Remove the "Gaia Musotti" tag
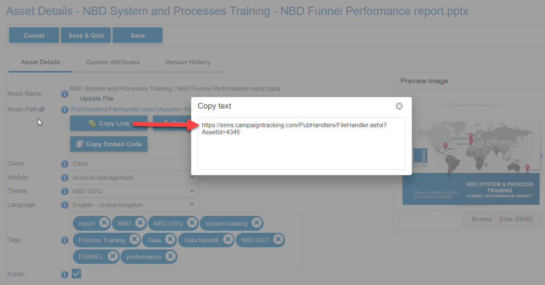Viewport: 545px width, 285px height. click(228, 239)
